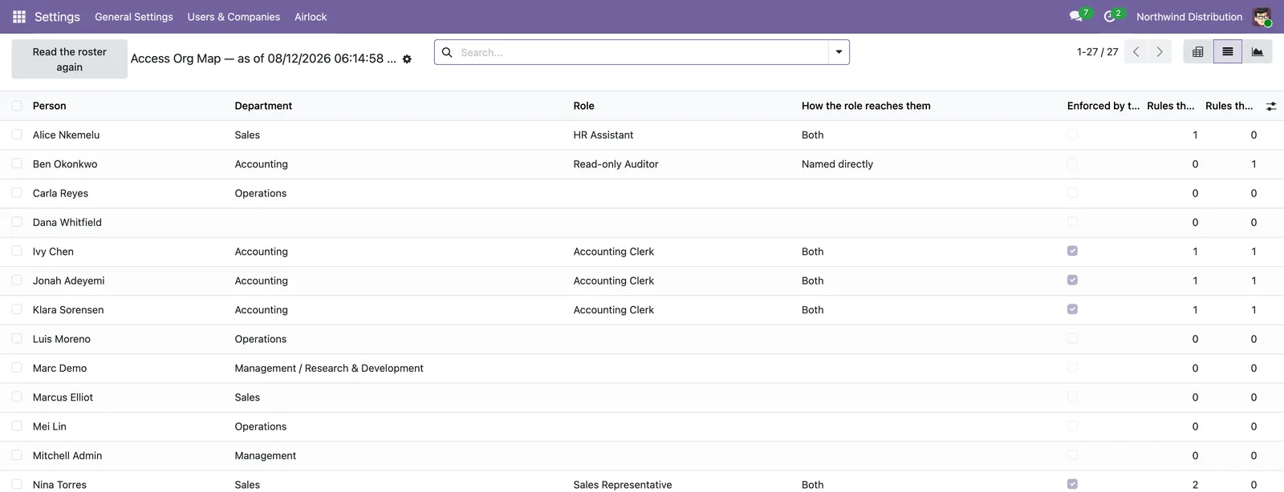Tick checkbox for Carla Reyes row
This screenshot has height=492, width=1284.
click(x=17, y=193)
